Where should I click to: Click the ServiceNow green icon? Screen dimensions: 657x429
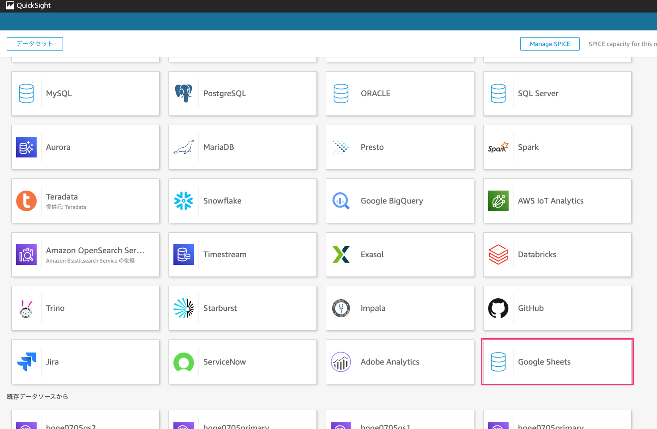coord(184,362)
